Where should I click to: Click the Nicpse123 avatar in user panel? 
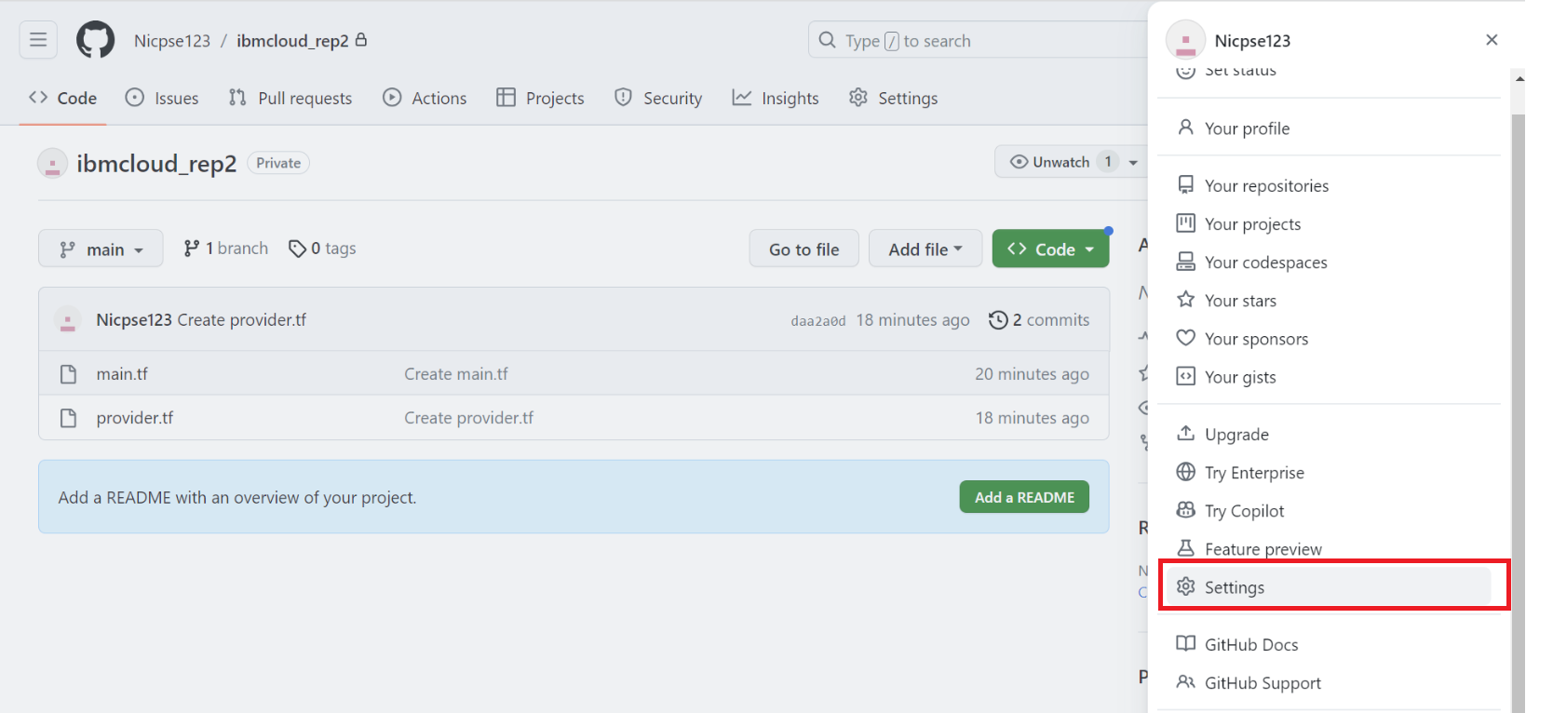pos(1185,40)
